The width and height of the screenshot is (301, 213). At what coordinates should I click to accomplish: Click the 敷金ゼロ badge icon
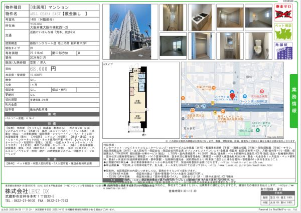[x=283, y=13]
